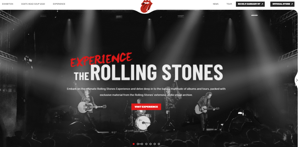Viewport: 298px width, 147px height.
Task: Click the red tongue and lips logo
Action: (x=146, y=6)
